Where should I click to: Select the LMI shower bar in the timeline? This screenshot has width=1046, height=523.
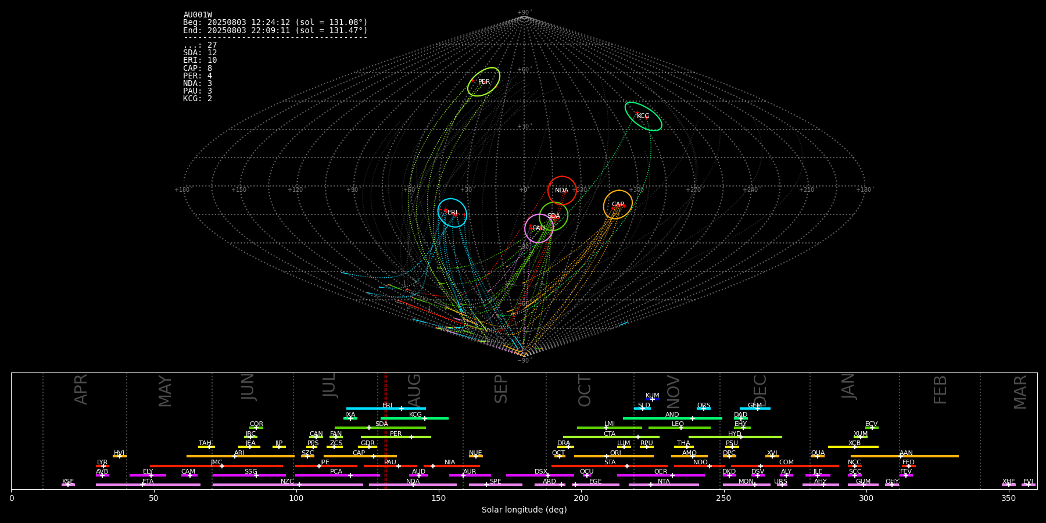pyautogui.click(x=610, y=428)
